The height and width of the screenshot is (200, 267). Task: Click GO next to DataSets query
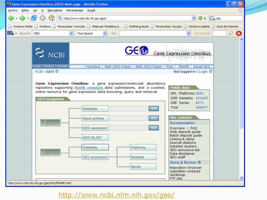[154, 109]
